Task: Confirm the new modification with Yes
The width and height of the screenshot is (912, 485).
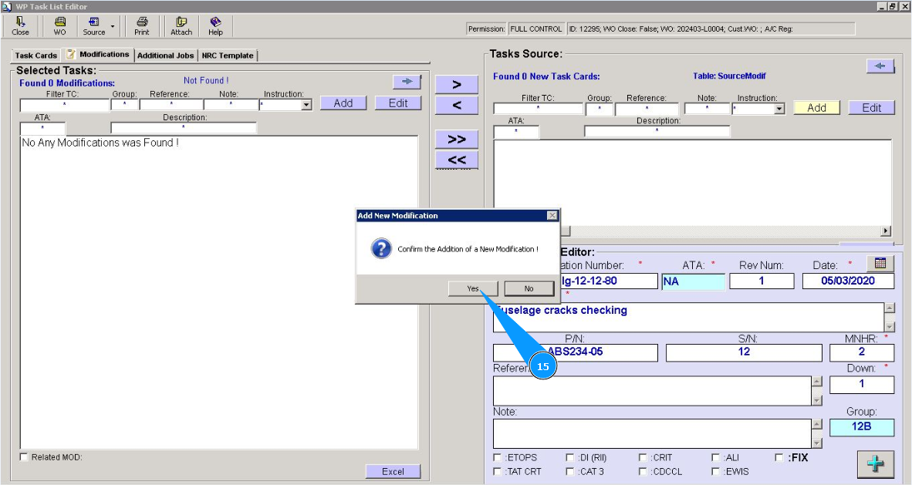Action: point(473,288)
